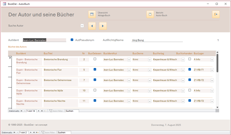Go to next record in subform navigator
The width and height of the screenshot is (231, 135).
(39, 111)
